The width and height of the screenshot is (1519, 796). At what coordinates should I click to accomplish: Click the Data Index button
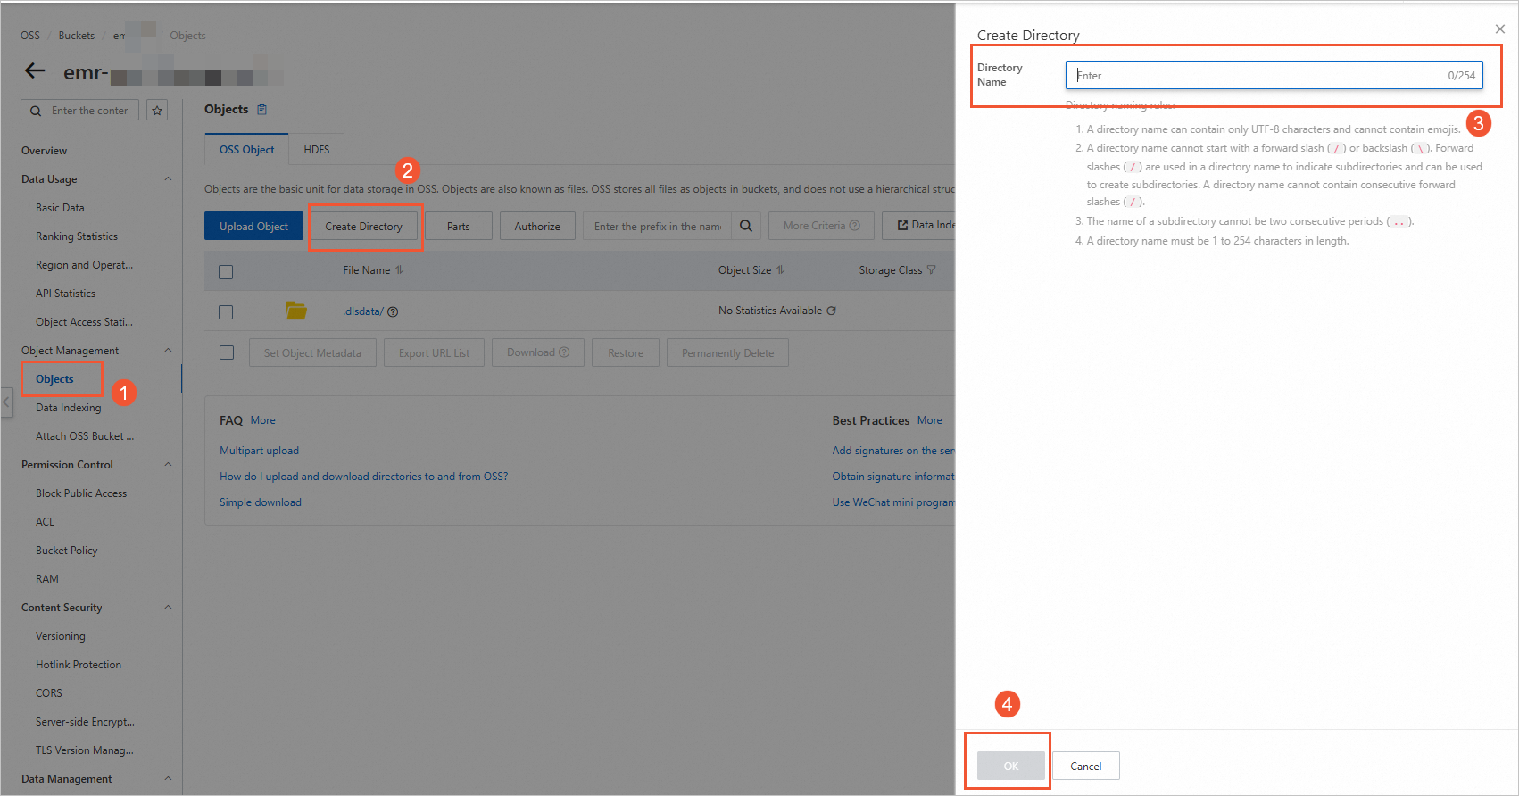919,226
